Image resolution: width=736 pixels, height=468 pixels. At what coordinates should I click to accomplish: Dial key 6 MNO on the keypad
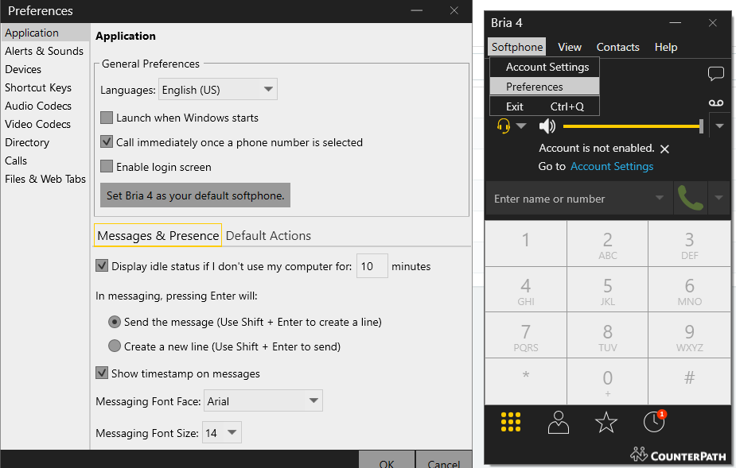click(690, 289)
